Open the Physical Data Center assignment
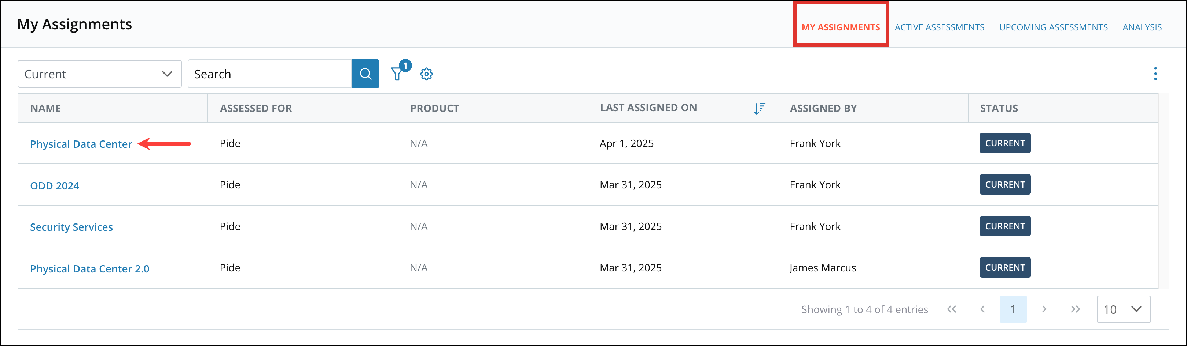This screenshot has width=1187, height=346. [x=81, y=144]
